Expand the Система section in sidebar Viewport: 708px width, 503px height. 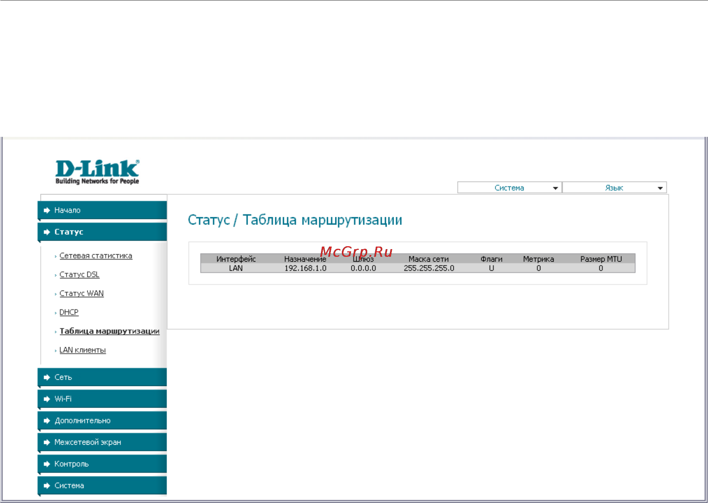coord(102,485)
